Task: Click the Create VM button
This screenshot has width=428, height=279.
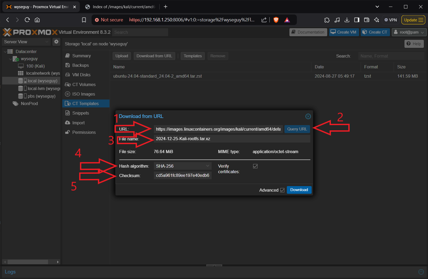Action: [x=344, y=32]
